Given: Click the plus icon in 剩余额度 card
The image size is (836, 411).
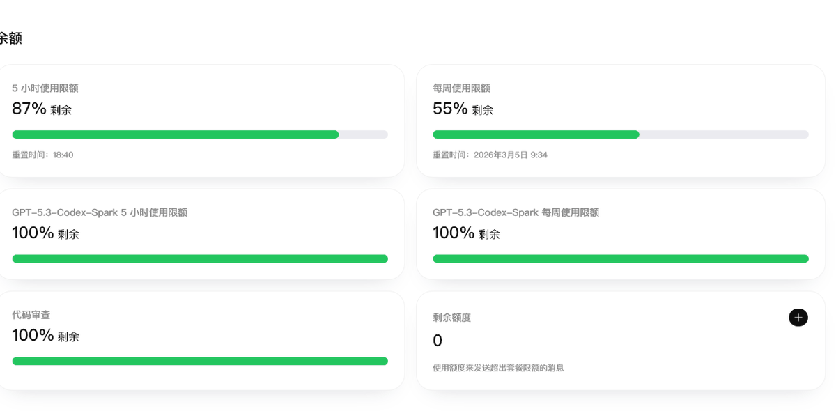Looking at the screenshot, I should click(798, 318).
